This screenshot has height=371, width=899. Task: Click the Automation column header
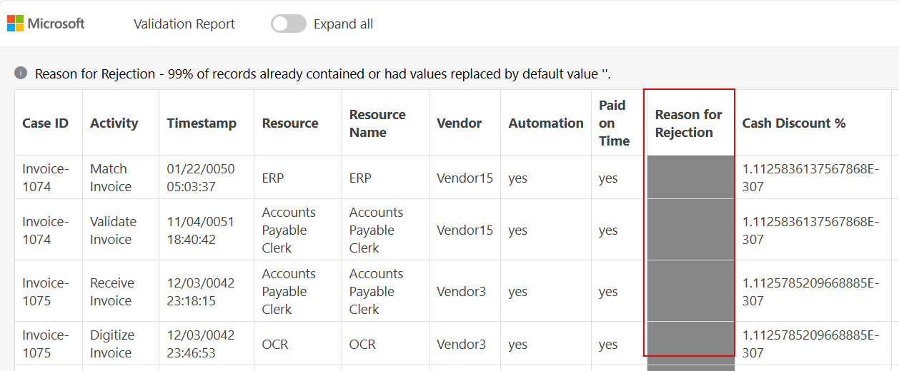click(x=546, y=123)
